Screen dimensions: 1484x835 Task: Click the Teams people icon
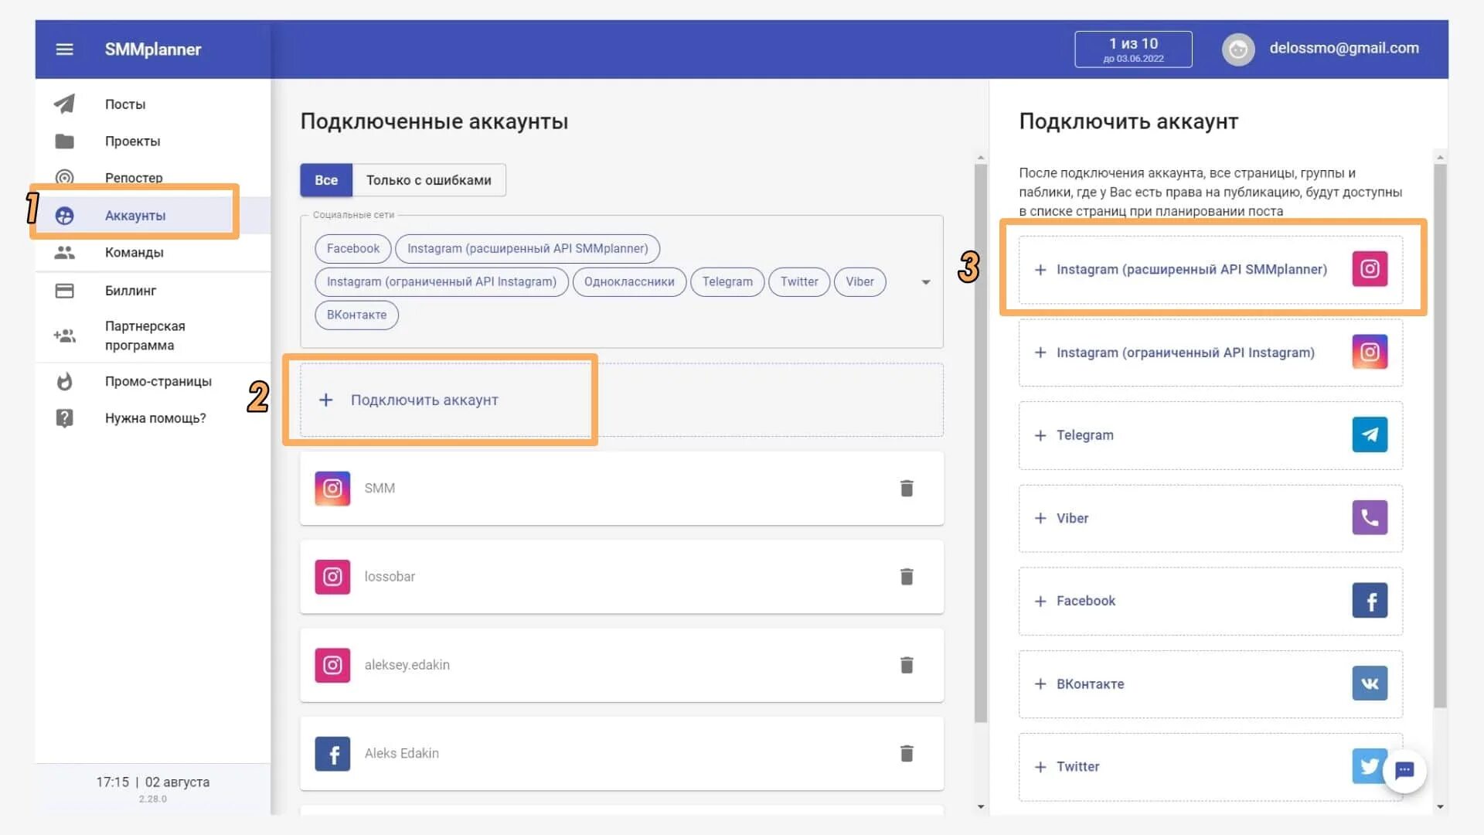tap(65, 252)
